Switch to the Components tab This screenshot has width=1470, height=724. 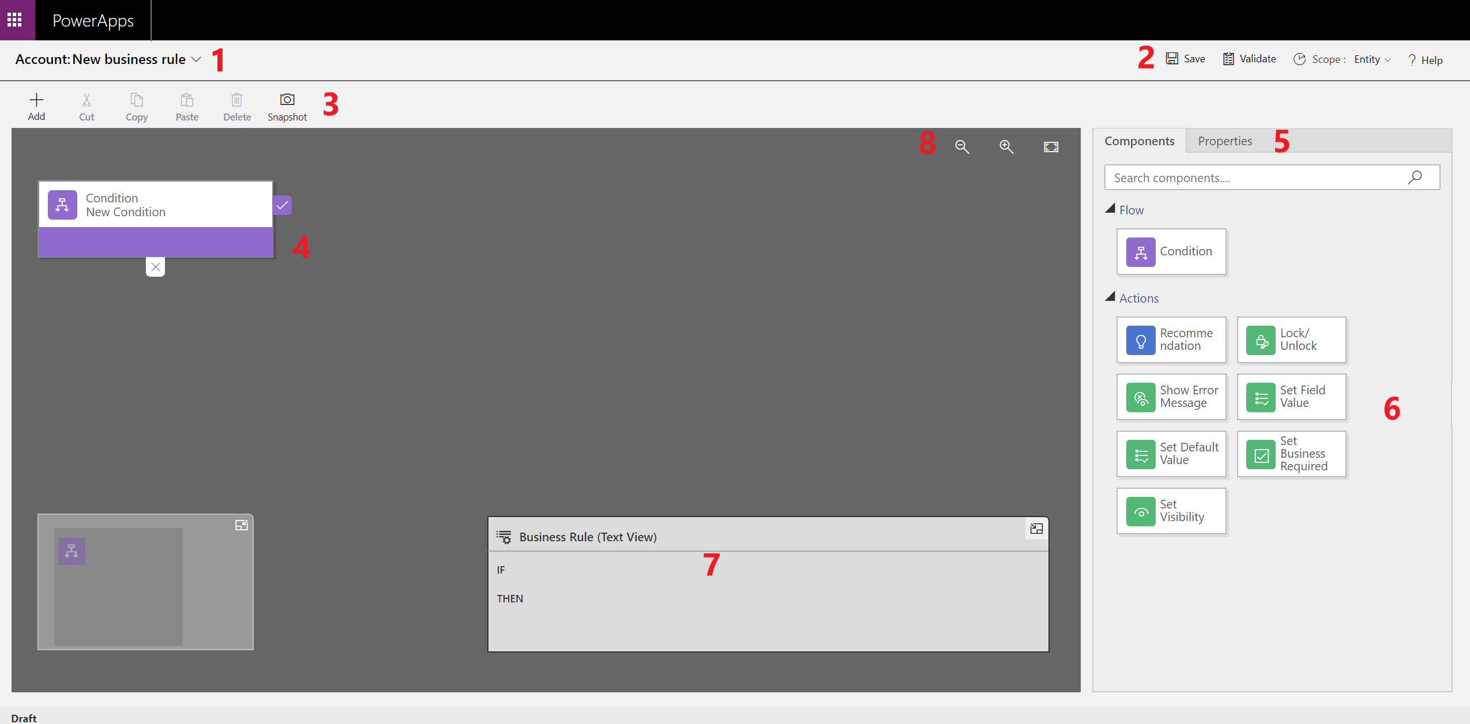[x=1140, y=141]
